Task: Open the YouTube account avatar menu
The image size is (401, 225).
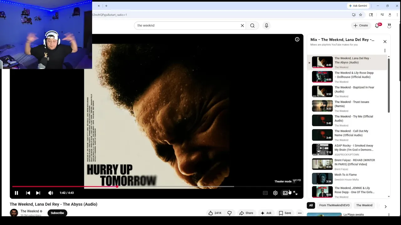Action: 389,25
